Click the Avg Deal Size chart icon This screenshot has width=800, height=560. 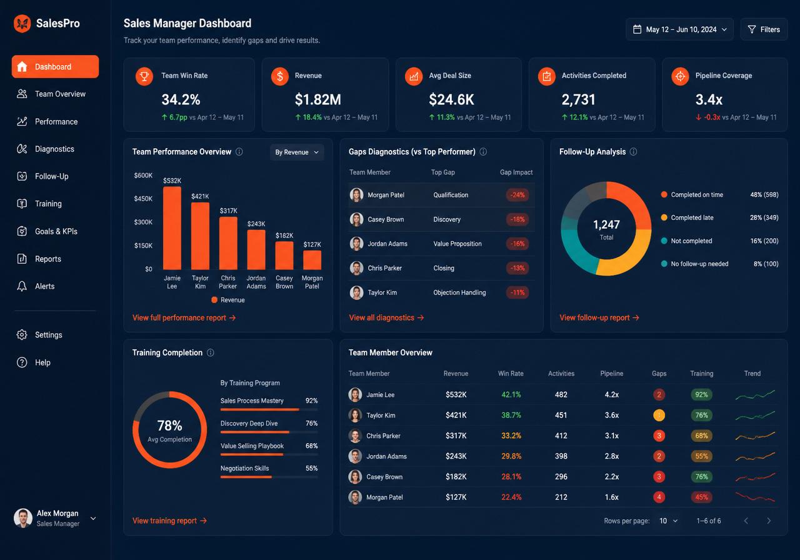pos(414,76)
